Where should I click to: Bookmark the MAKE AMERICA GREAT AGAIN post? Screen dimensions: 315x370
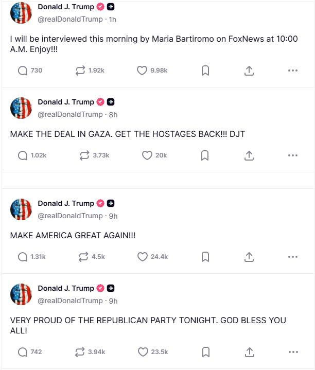[x=205, y=257]
